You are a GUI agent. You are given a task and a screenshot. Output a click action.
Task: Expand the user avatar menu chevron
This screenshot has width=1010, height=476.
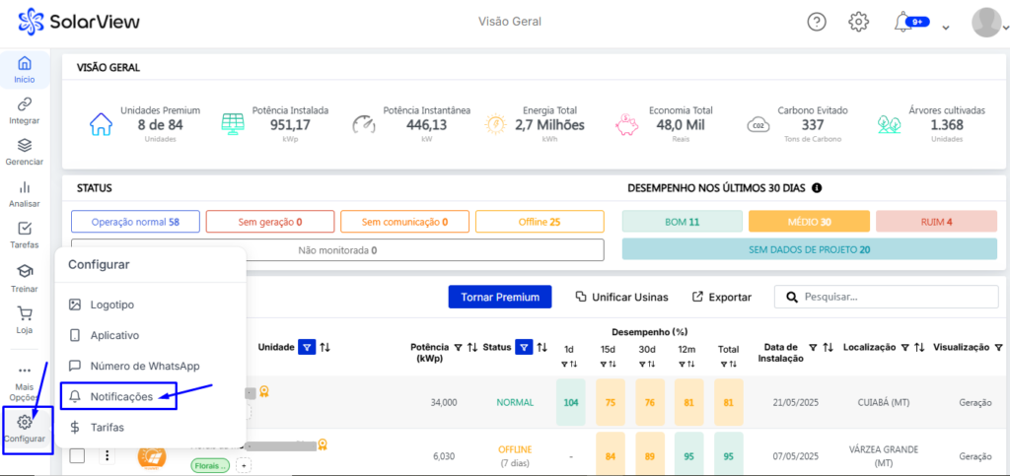click(x=946, y=28)
